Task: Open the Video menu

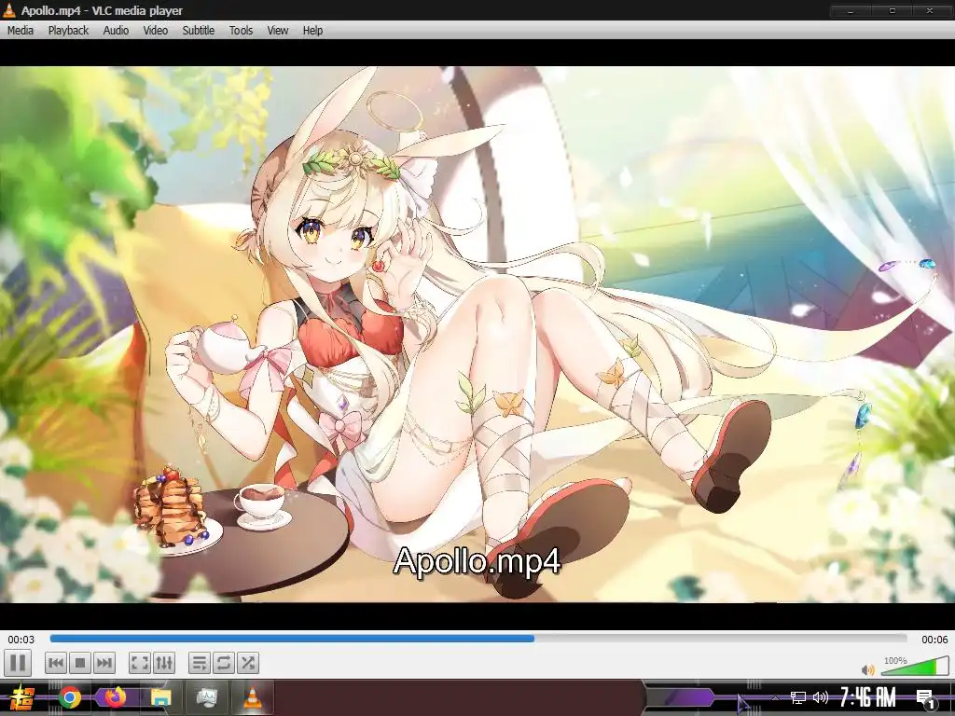Action: click(156, 31)
